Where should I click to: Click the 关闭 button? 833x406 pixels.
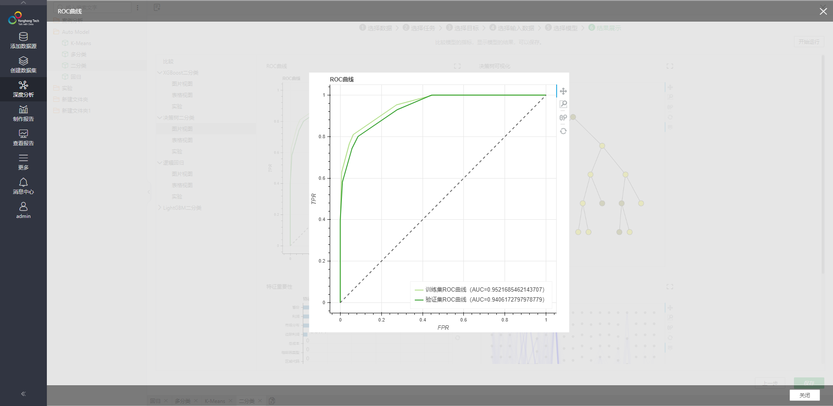tap(804, 395)
